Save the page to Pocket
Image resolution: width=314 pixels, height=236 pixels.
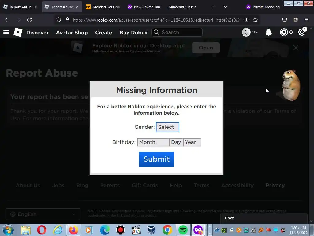point(285,20)
